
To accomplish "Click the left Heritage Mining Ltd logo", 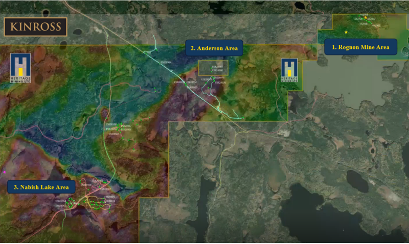I will [x=20, y=68].
